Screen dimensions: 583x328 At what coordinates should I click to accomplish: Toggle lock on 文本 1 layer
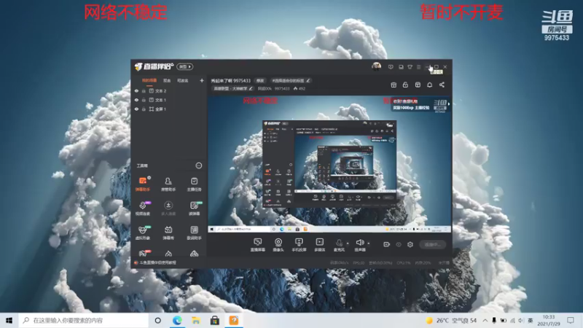tap(144, 100)
